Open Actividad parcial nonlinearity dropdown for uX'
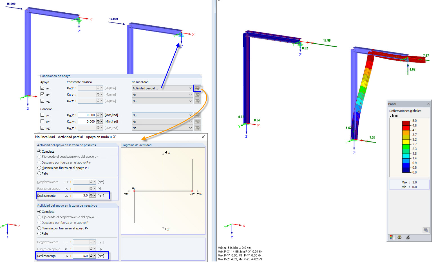436x262 pixels. click(x=162, y=88)
